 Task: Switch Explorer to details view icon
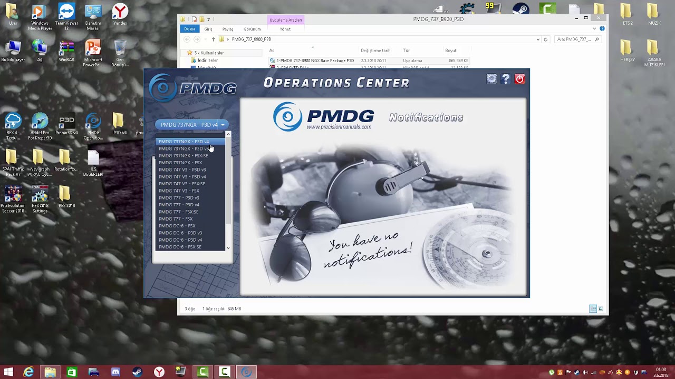point(593,309)
